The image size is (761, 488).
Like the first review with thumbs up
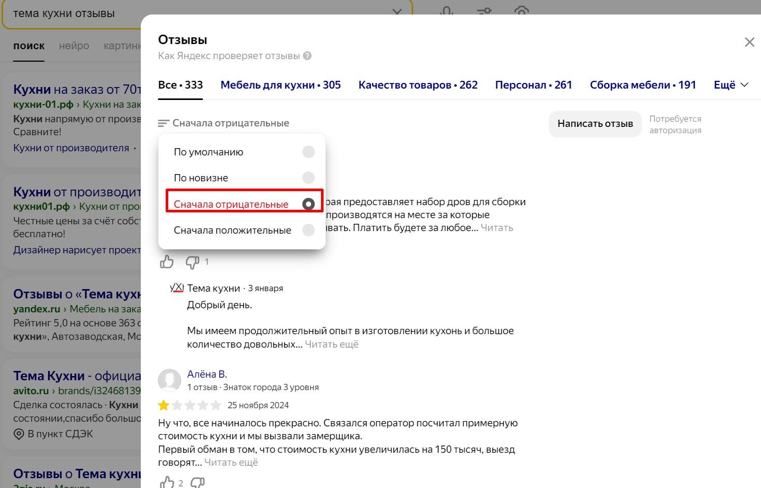point(167,262)
